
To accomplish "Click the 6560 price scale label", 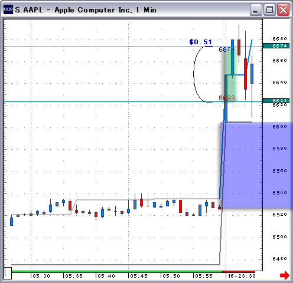I will click(x=279, y=171).
